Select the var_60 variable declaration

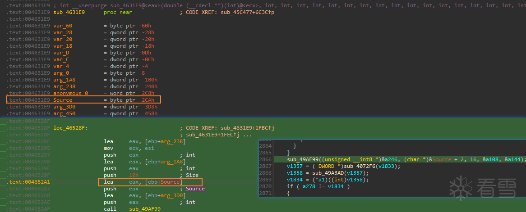click(x=62, y=26)
